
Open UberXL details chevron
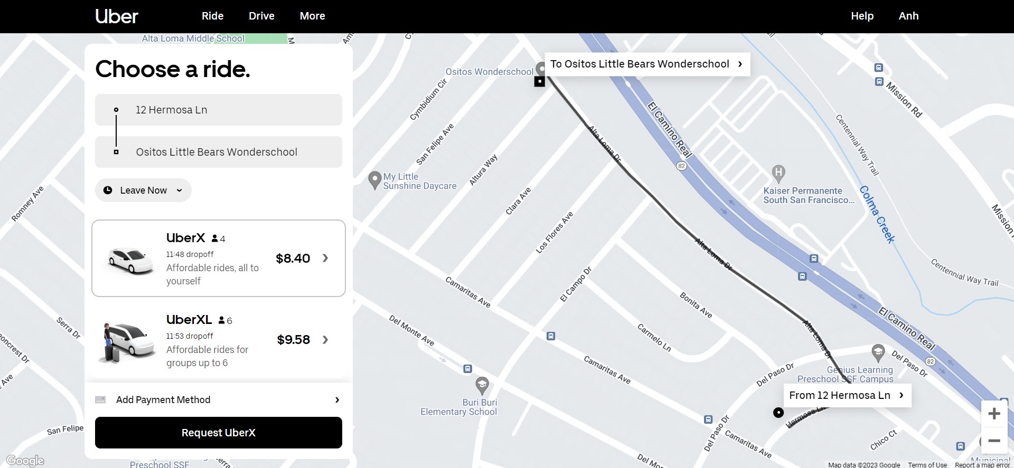[x=325, y=340]
